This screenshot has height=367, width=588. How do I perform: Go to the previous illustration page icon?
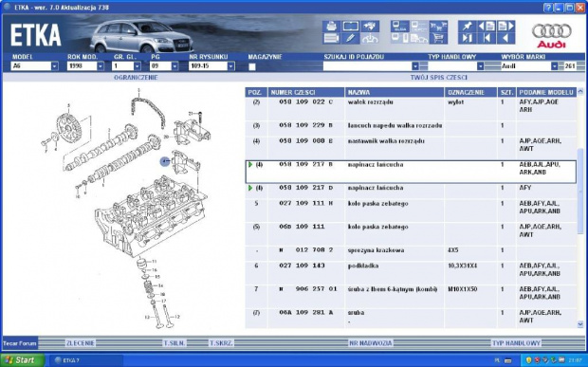[x=487, y=27]
